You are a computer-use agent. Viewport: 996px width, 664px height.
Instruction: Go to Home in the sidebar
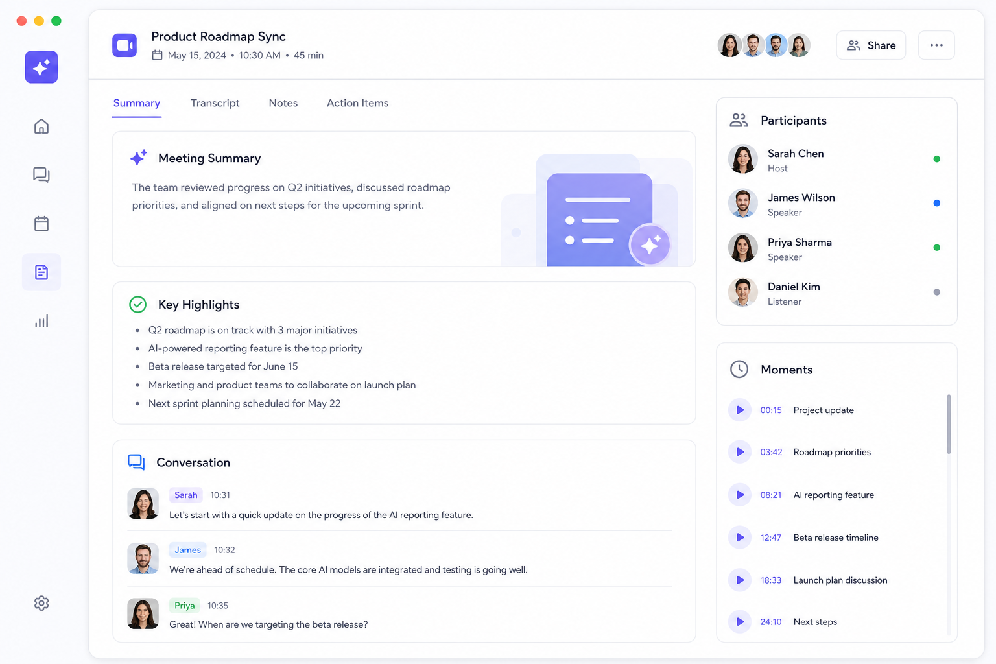41,126
